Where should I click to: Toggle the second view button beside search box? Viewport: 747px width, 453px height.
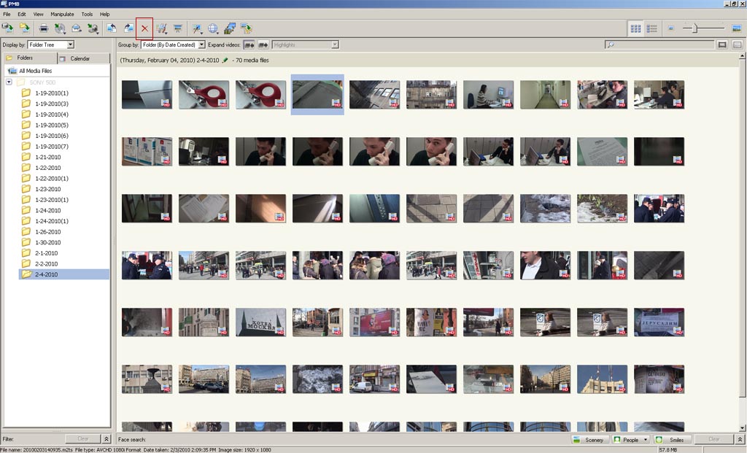(737, 44)
